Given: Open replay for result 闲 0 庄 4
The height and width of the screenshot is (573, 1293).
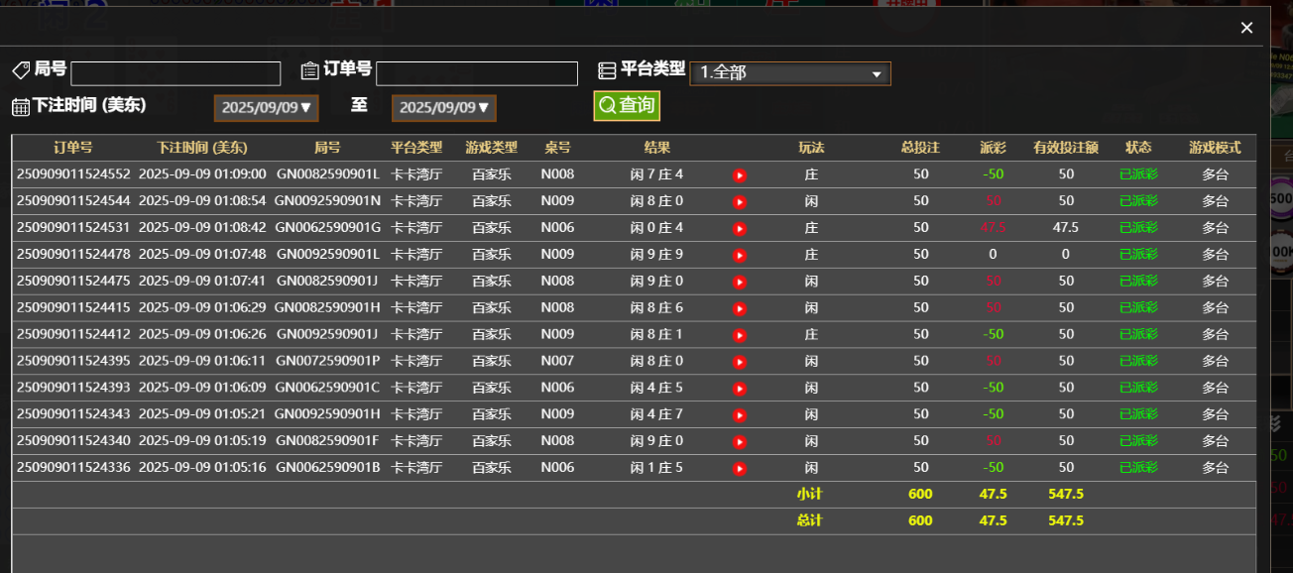Looking at the screenshot, I should coord(739,227).
